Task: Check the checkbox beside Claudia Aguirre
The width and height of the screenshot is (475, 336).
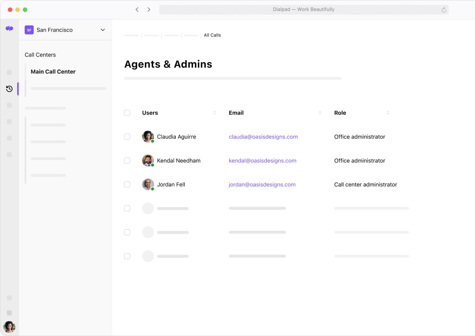Action: pyautogui.click(x=127, y=136)
